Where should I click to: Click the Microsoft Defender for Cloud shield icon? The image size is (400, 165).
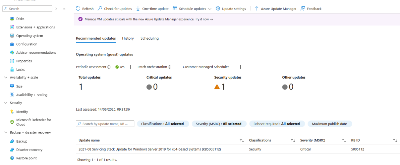tap(12, 122)
